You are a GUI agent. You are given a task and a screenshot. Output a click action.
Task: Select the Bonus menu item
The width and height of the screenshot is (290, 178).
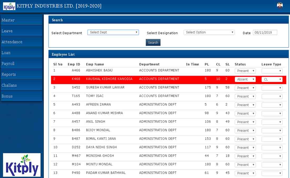tap(21, 96)
